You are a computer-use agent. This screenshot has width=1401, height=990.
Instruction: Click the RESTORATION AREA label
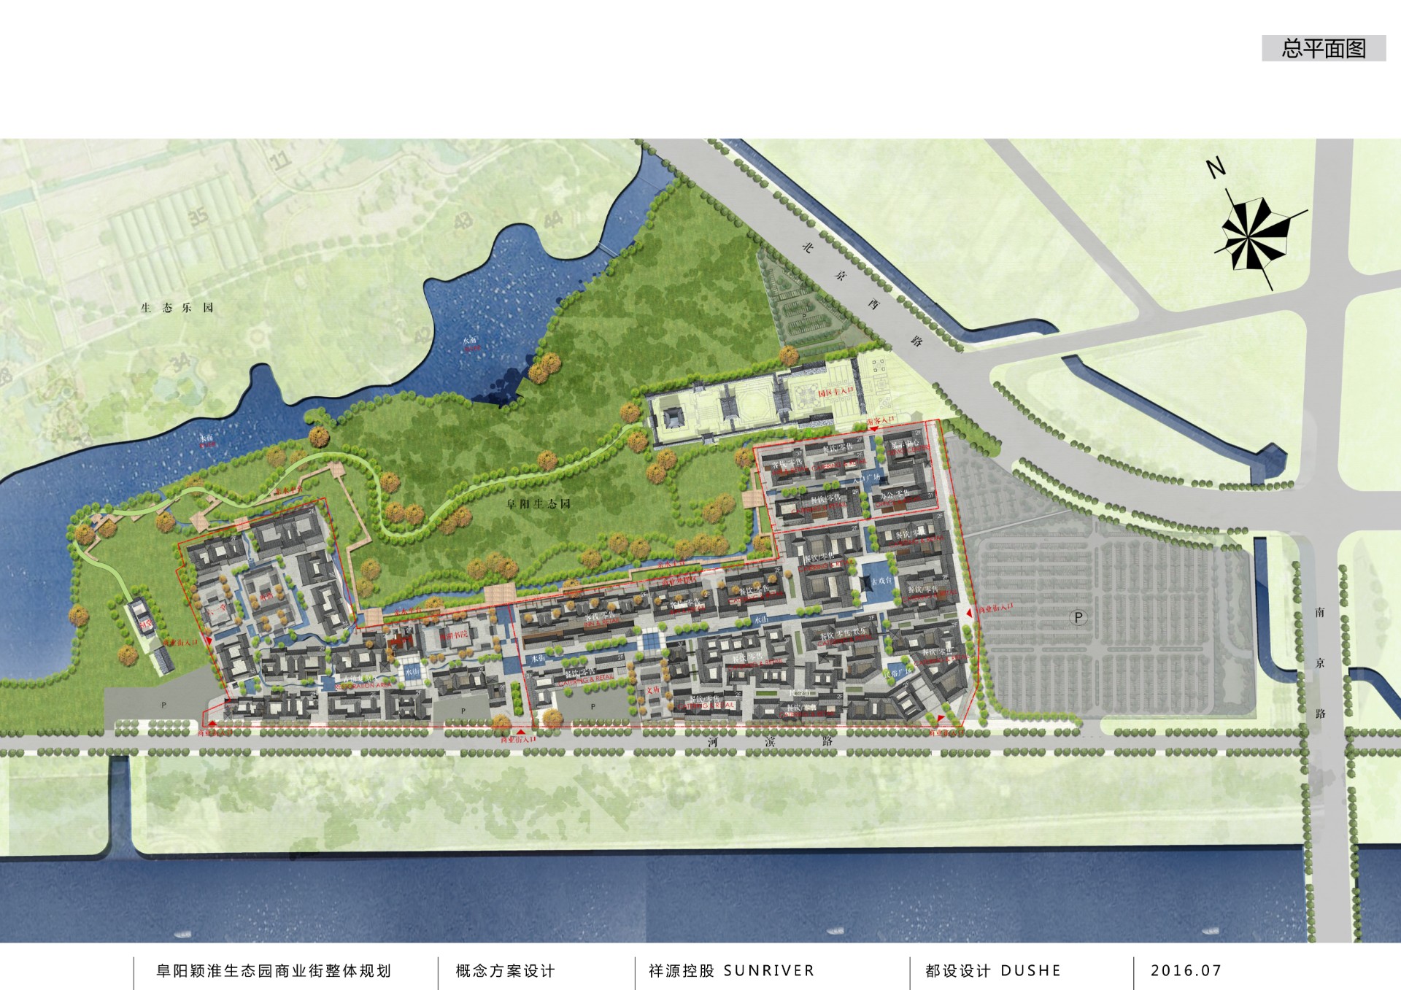pyautogui.click(x=363, y=687)
